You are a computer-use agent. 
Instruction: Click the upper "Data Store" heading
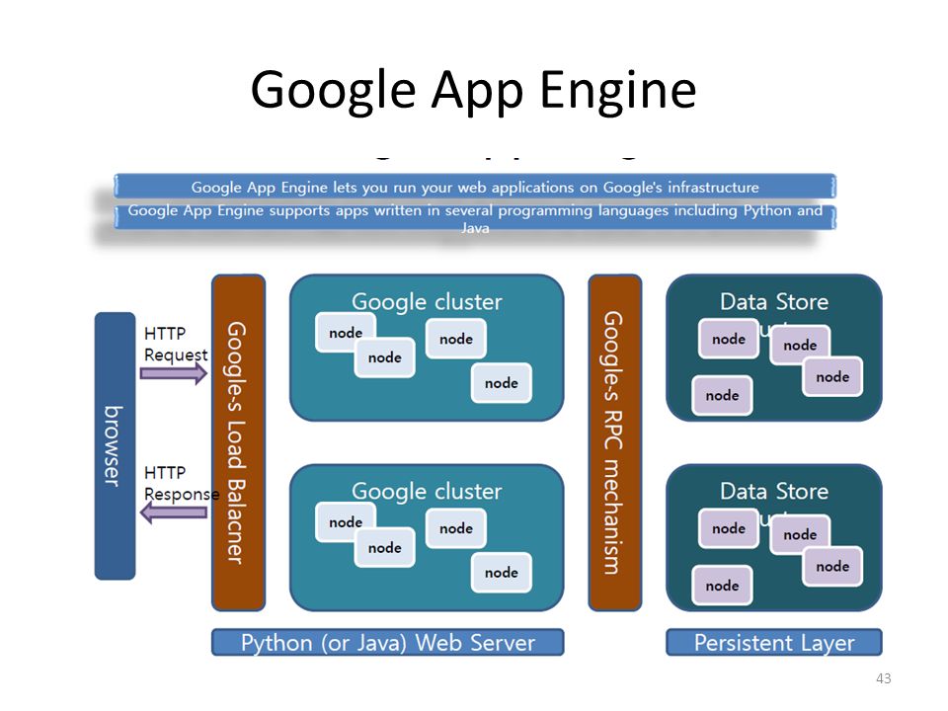pyautogui.click(x=774, y=302)
